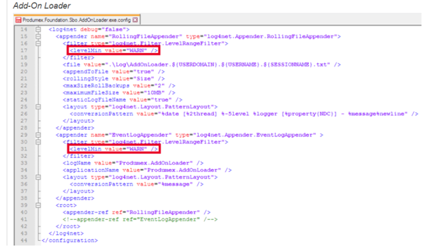428x247 pixels.
Task: Collapse the filter fold on line 16
Action: click(x=38, y=43)
